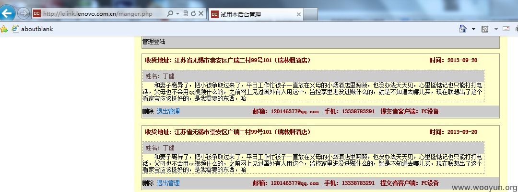The width and height of the screenshot is (518, 192).
Task: Click the 时间: 2013-09-20 in the first record
Action: coord(453,60)
